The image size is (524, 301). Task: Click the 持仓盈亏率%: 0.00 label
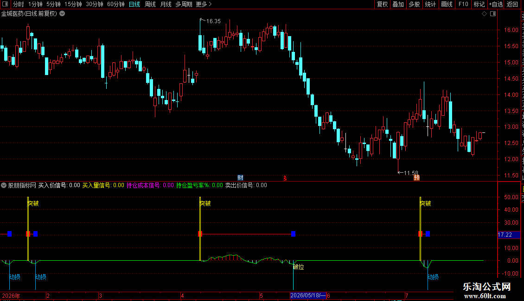point(199,185)
